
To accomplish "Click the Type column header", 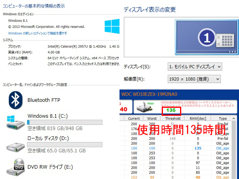I will tap(223, 119).
